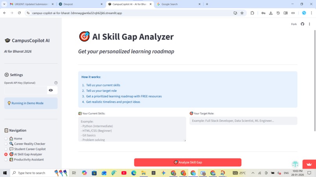Open the tab search dropdown arrow
316x177 pixels.
4,4
